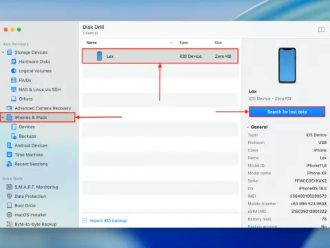
Task: Click Search for lost data button
Action: click(287, 112)
